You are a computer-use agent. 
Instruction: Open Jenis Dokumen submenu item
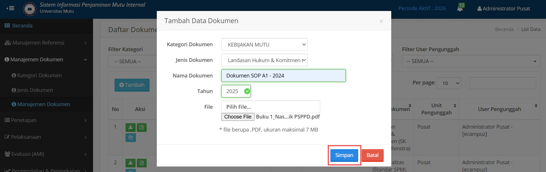[x=46, y=90]
